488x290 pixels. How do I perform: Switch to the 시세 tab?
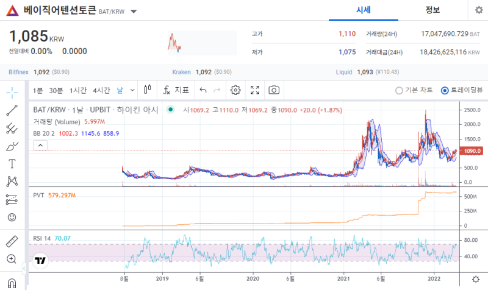(363, 10)
